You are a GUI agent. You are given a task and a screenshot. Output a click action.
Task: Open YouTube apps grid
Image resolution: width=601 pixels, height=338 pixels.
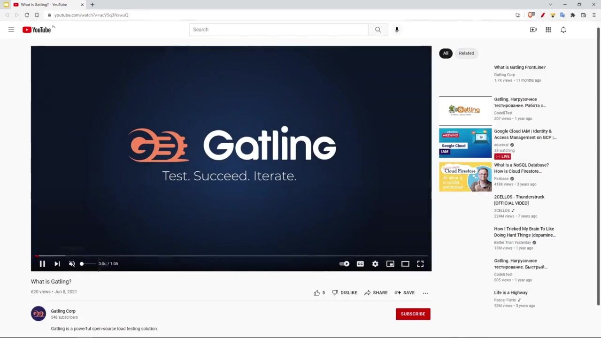[548, 30]
